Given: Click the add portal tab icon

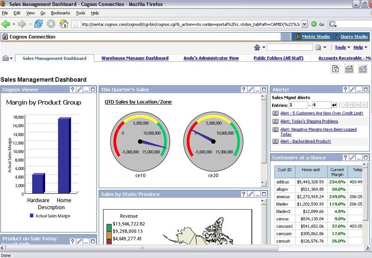Looking at the screenshot, I should coord(349,69).
